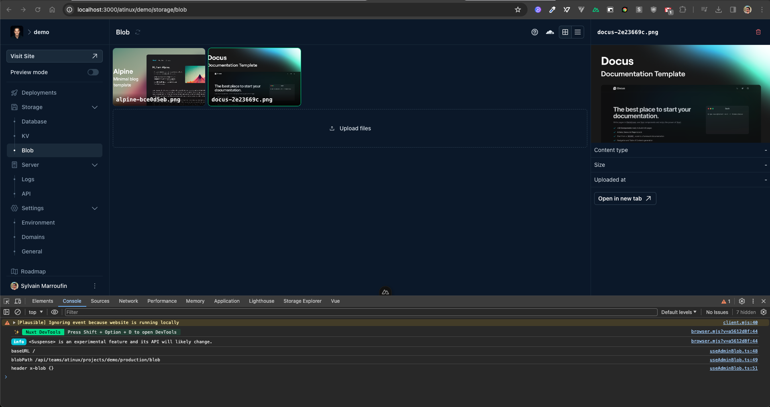Switch to grid view layout

pyautogui.click(x=565, y=32)
